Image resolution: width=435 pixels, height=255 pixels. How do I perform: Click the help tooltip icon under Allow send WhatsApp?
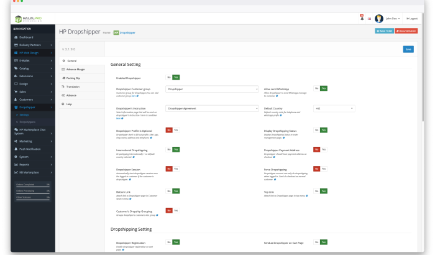[x=277, y=96]
